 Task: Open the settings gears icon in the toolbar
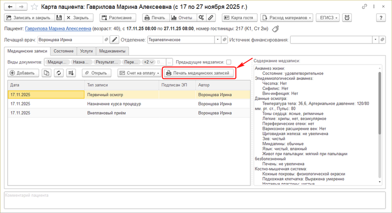click(x=201, y=18)
